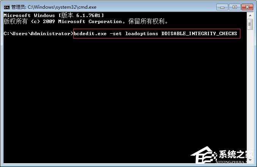Minimize the command prompt window
The height and width of the screenshot is (167, 257).
point(222,7)
